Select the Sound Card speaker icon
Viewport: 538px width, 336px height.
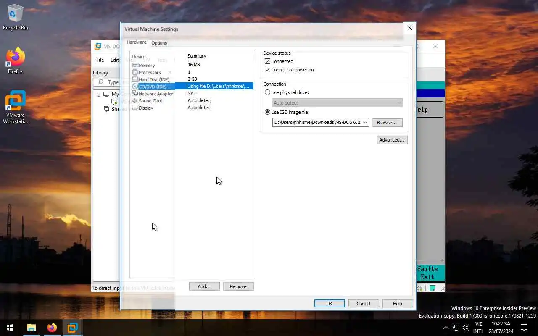click(x=135, y=101)
